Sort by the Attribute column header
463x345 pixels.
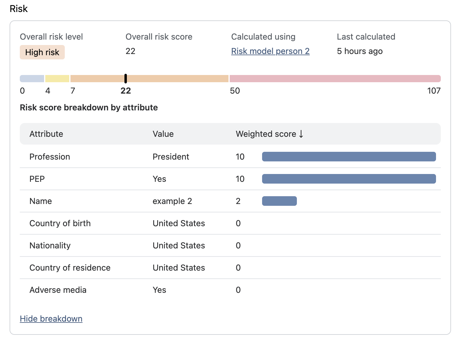pyautogui.click(x=46, y=134)
